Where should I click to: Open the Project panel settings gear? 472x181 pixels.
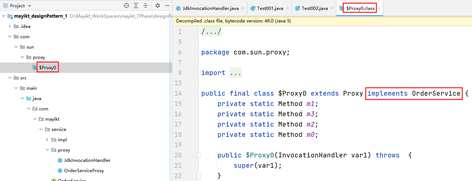(x=158, y=6)
